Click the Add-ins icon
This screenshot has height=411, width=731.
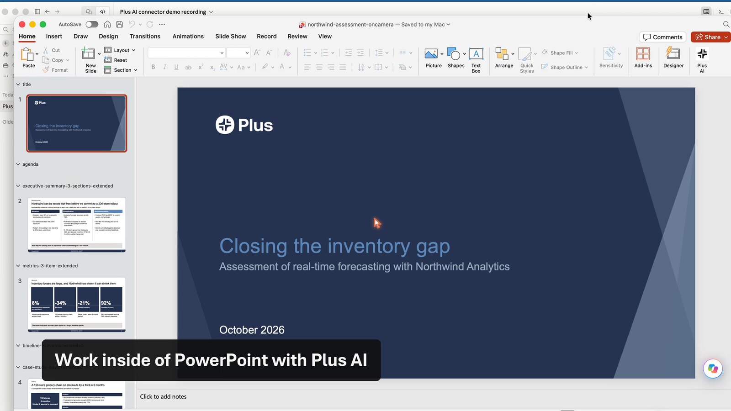click(643, 54)
